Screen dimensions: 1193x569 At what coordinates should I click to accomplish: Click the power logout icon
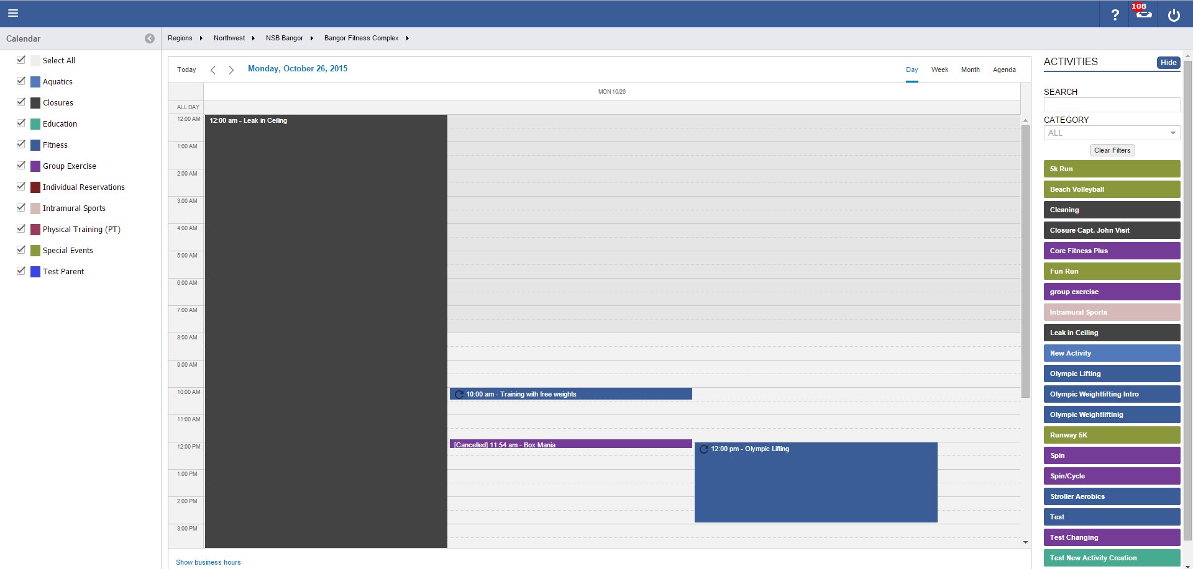[x=1174, y=15]
